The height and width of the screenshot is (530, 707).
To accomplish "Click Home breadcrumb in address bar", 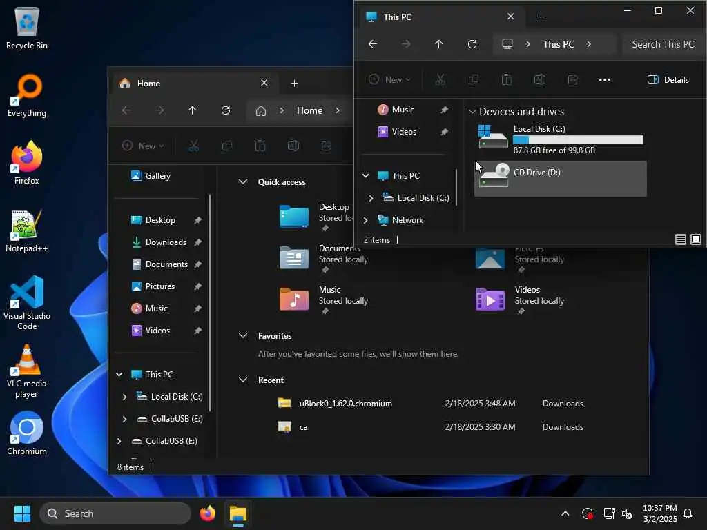I will pyautogui.click(x=310, y=111).
